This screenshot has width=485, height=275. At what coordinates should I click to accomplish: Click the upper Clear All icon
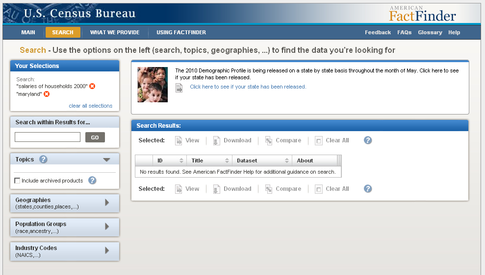click(x=319, y=141)
